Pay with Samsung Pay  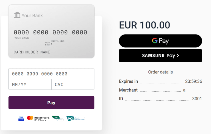tap(160, 56)
